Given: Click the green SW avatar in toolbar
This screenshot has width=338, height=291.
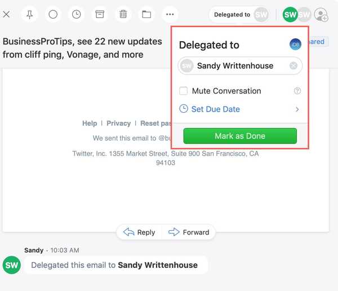Looking at the screenshot, I should coord(290,15).
